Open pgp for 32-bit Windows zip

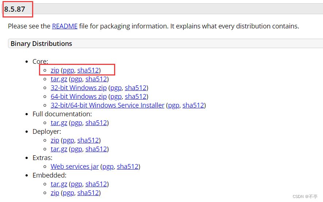tap(116, 88)
